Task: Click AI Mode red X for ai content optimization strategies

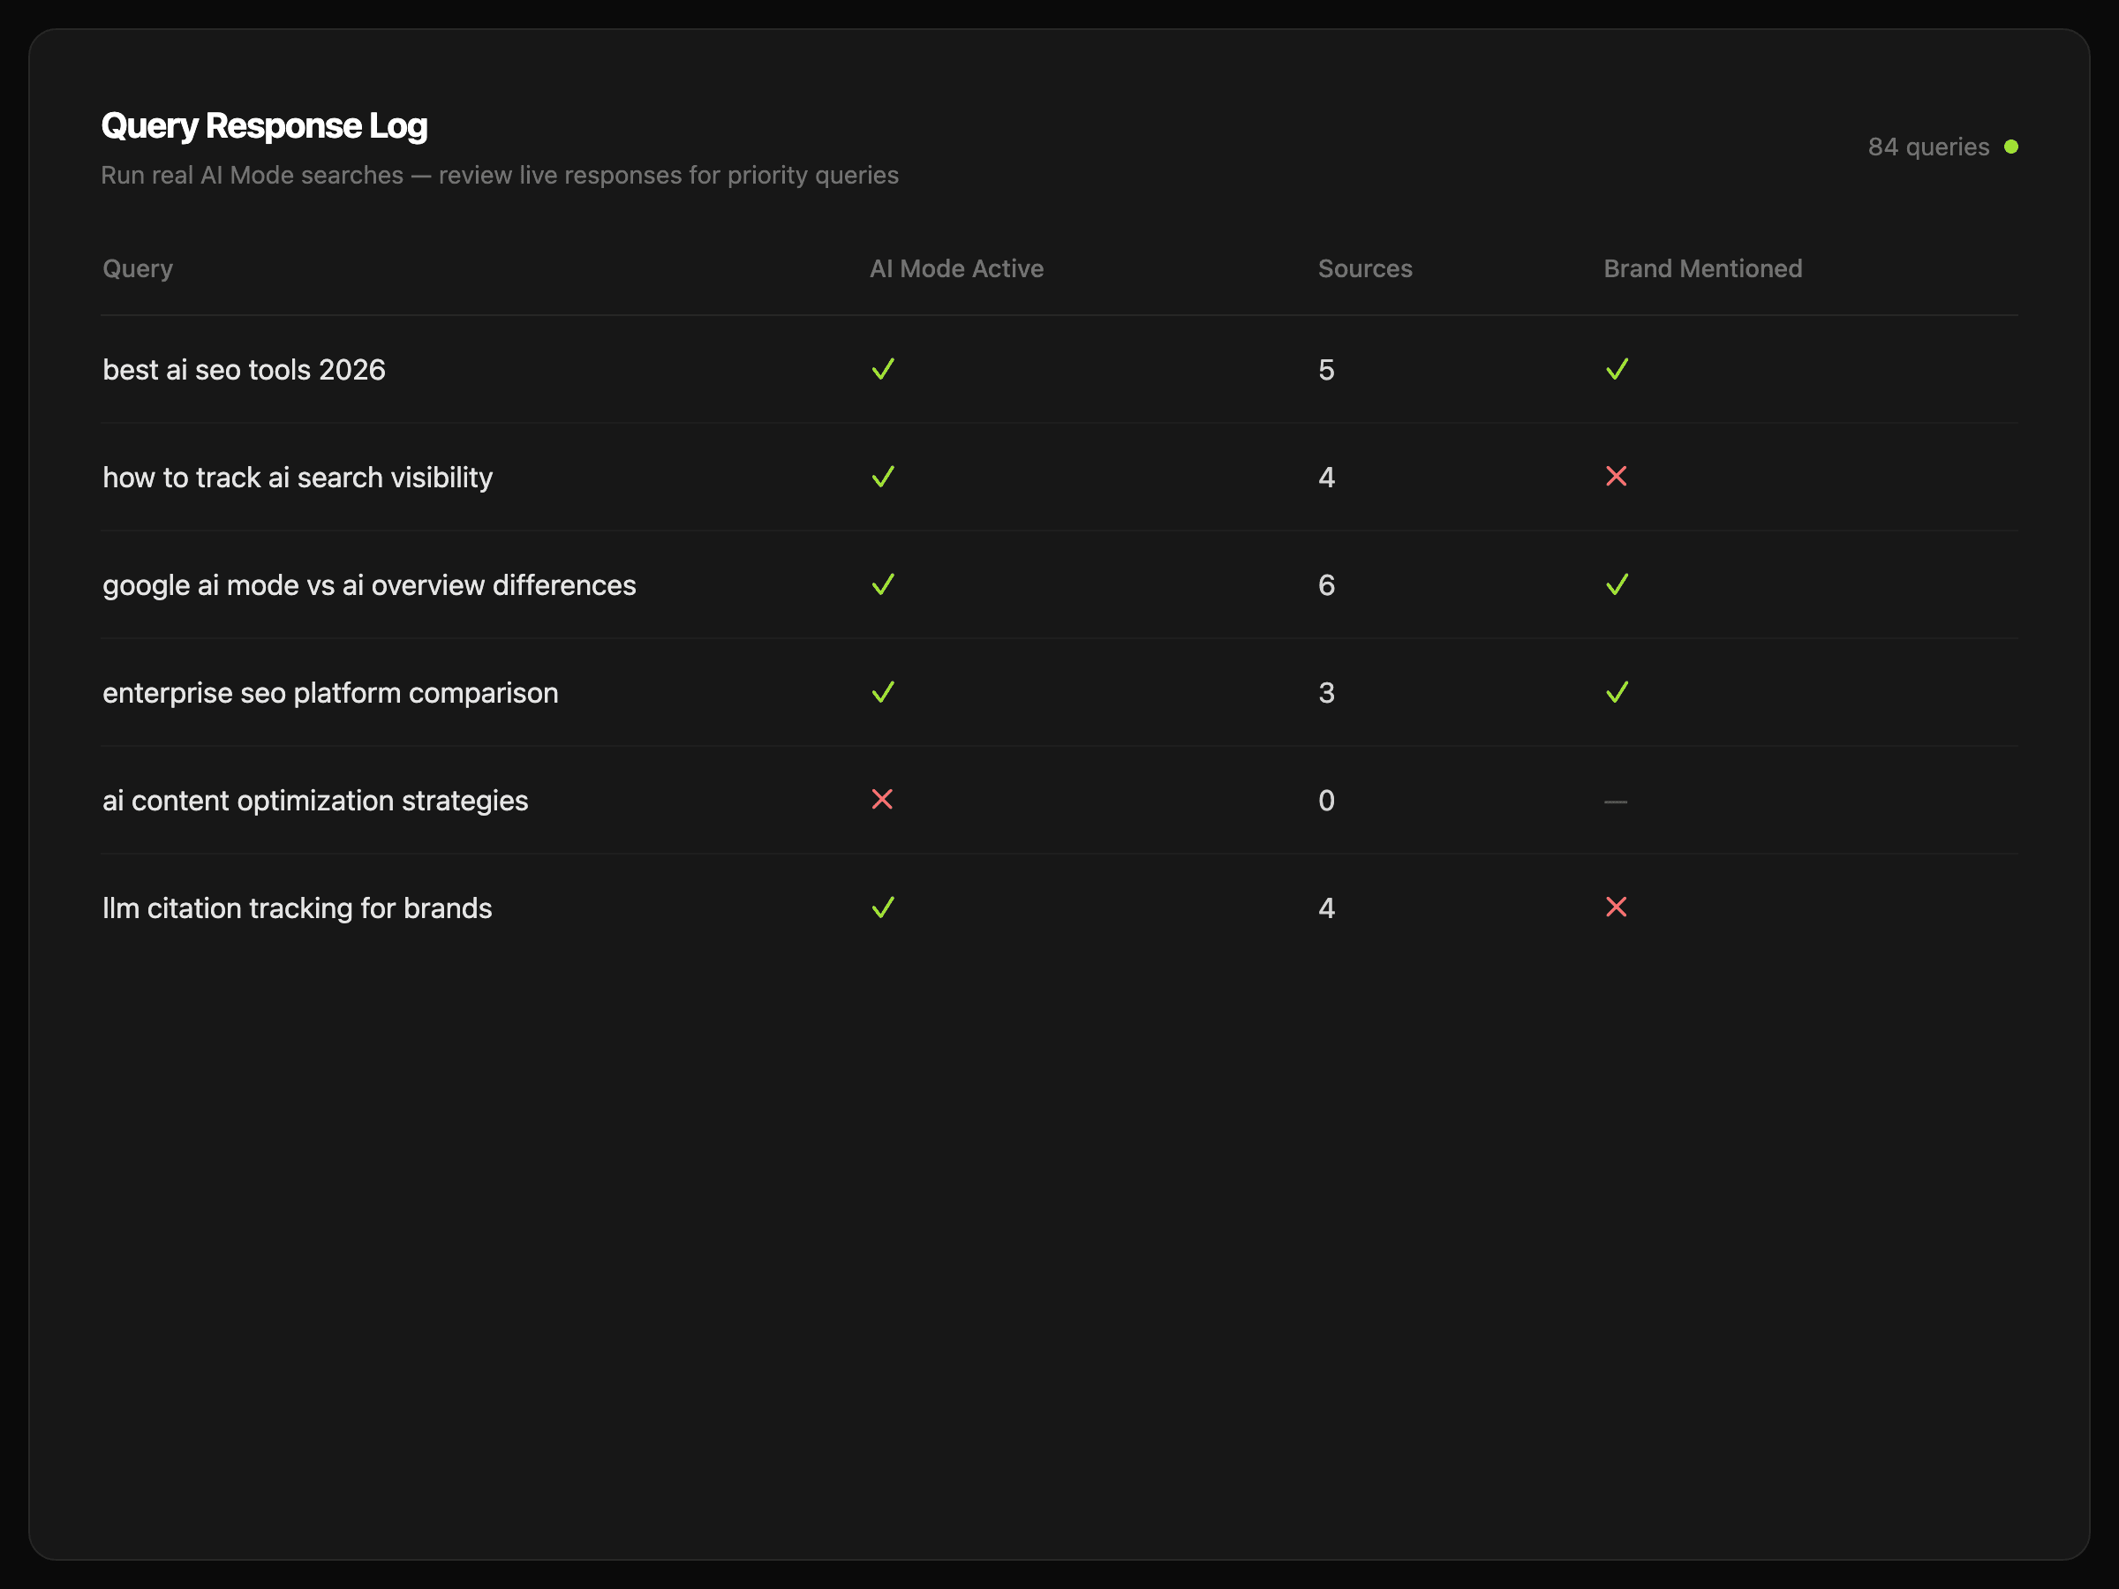Action: (881, 799)
